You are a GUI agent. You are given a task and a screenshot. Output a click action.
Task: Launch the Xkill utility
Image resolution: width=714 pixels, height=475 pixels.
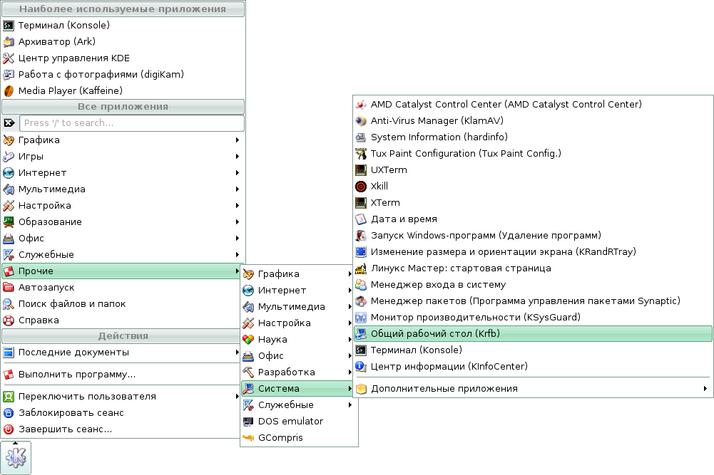coord(379,186)
